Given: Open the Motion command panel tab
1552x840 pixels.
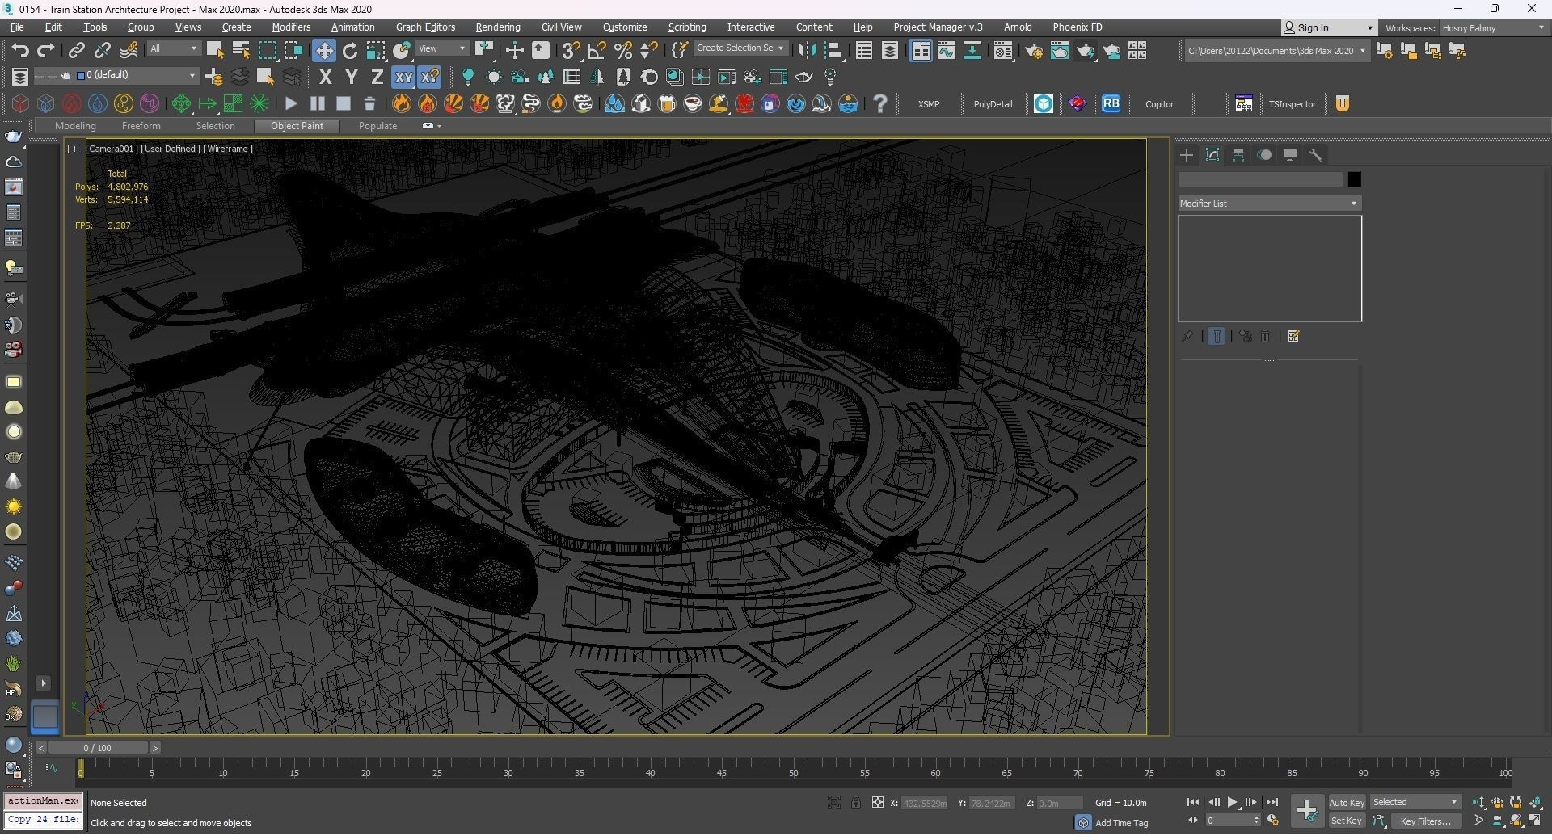Looking at the screenshot, I should 1264,155.
